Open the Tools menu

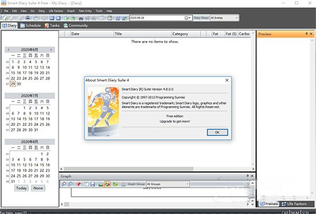tap(99, 11)
